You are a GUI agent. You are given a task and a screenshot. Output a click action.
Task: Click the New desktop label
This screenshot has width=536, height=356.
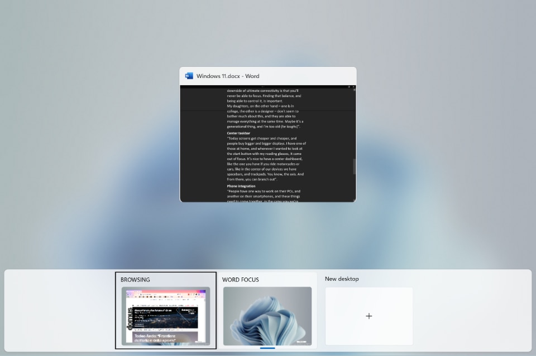click(342, 279)
